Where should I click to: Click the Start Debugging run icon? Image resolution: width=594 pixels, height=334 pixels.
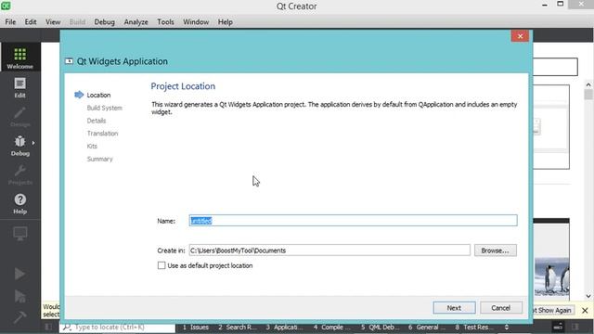[19, 296]
